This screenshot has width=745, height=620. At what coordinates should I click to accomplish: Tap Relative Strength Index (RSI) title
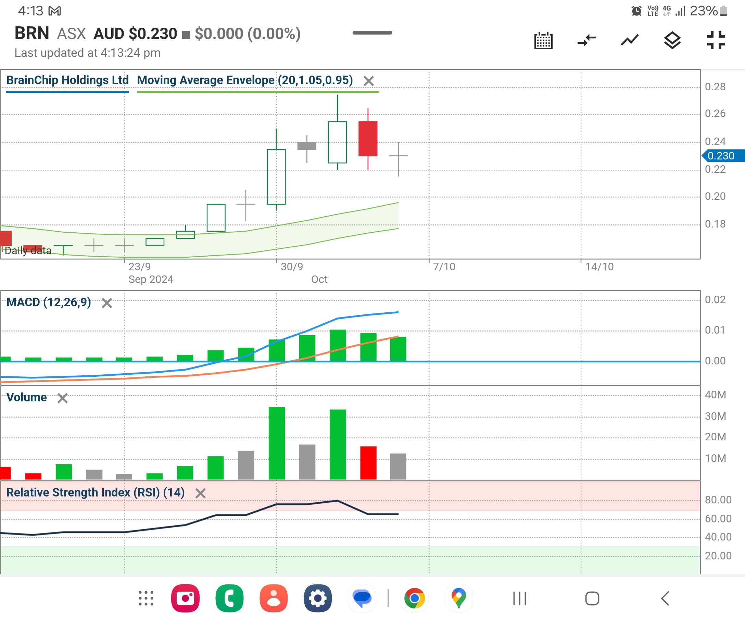96,492
